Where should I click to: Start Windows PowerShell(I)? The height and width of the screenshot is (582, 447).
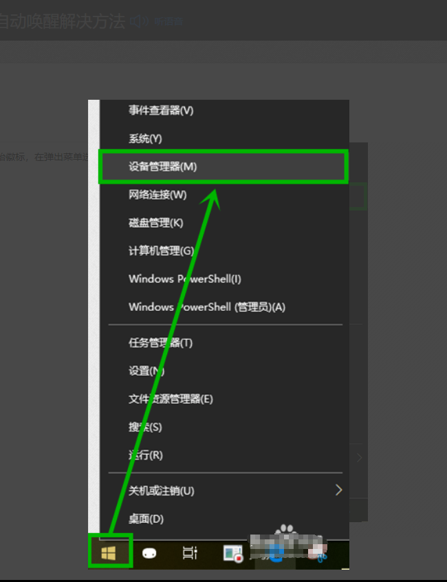point(184,279)
